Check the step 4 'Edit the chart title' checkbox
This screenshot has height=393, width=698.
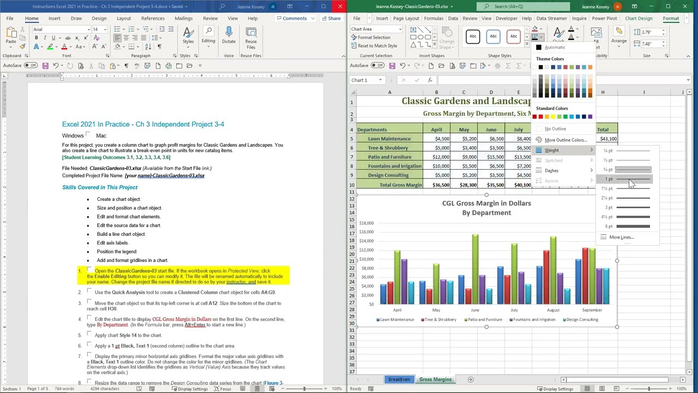(89, 318)
